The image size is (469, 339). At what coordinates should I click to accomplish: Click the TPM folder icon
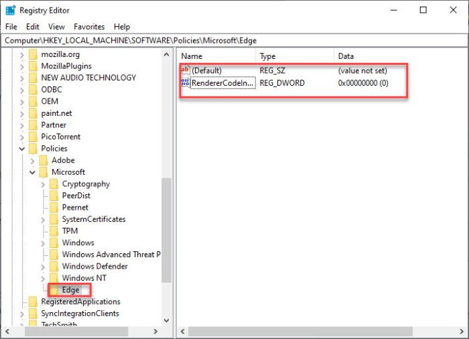[54, 230]
